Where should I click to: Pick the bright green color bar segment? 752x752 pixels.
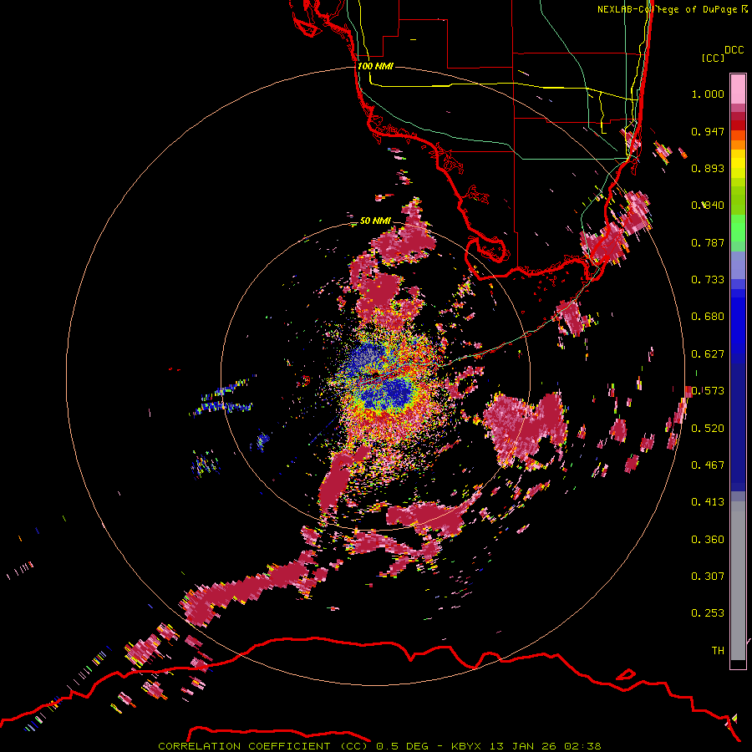pyautogui.click(x=738, y=228)
